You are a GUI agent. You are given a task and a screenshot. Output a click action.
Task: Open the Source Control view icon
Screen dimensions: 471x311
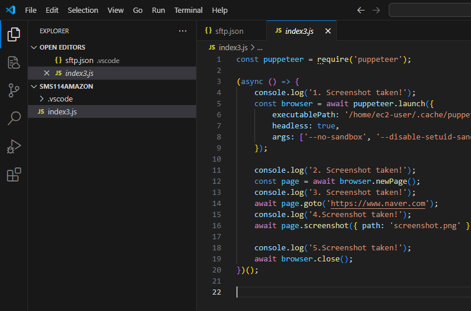pyautogui.click(x=13, y=90)
